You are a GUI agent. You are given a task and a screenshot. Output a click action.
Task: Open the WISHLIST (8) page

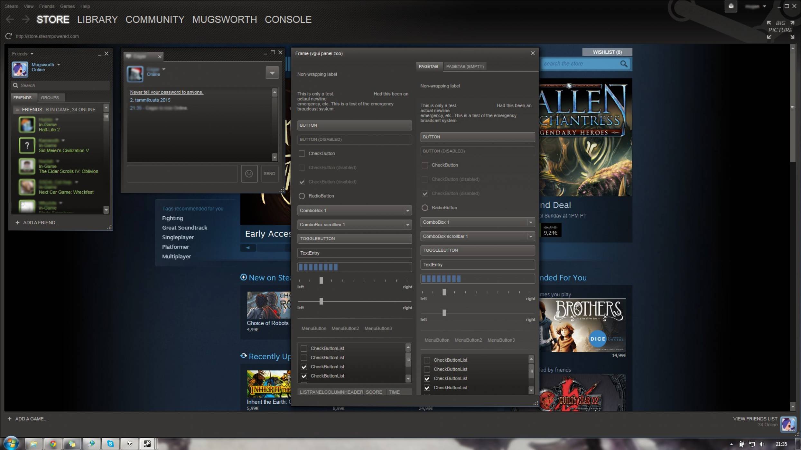607,52
